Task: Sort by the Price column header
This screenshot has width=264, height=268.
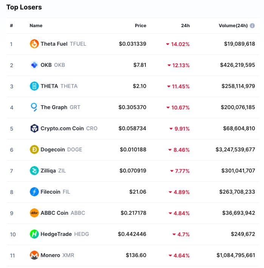Action: pyautogui.click(x=140, y=26)
